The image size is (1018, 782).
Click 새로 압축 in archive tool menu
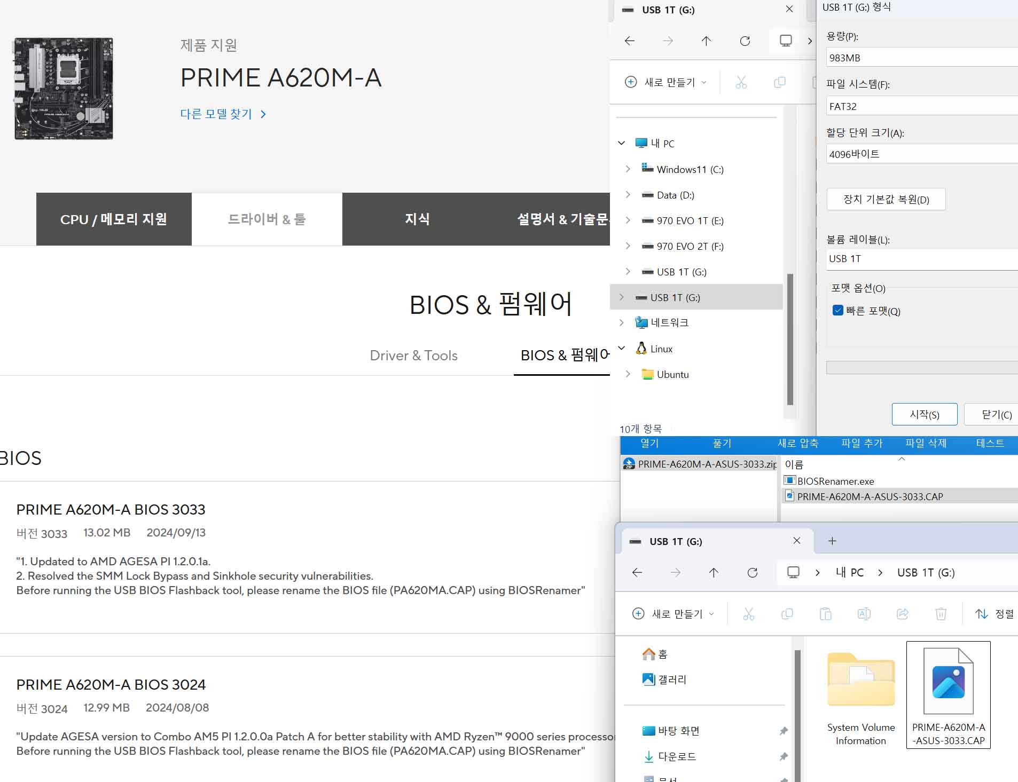coord(798,443)
